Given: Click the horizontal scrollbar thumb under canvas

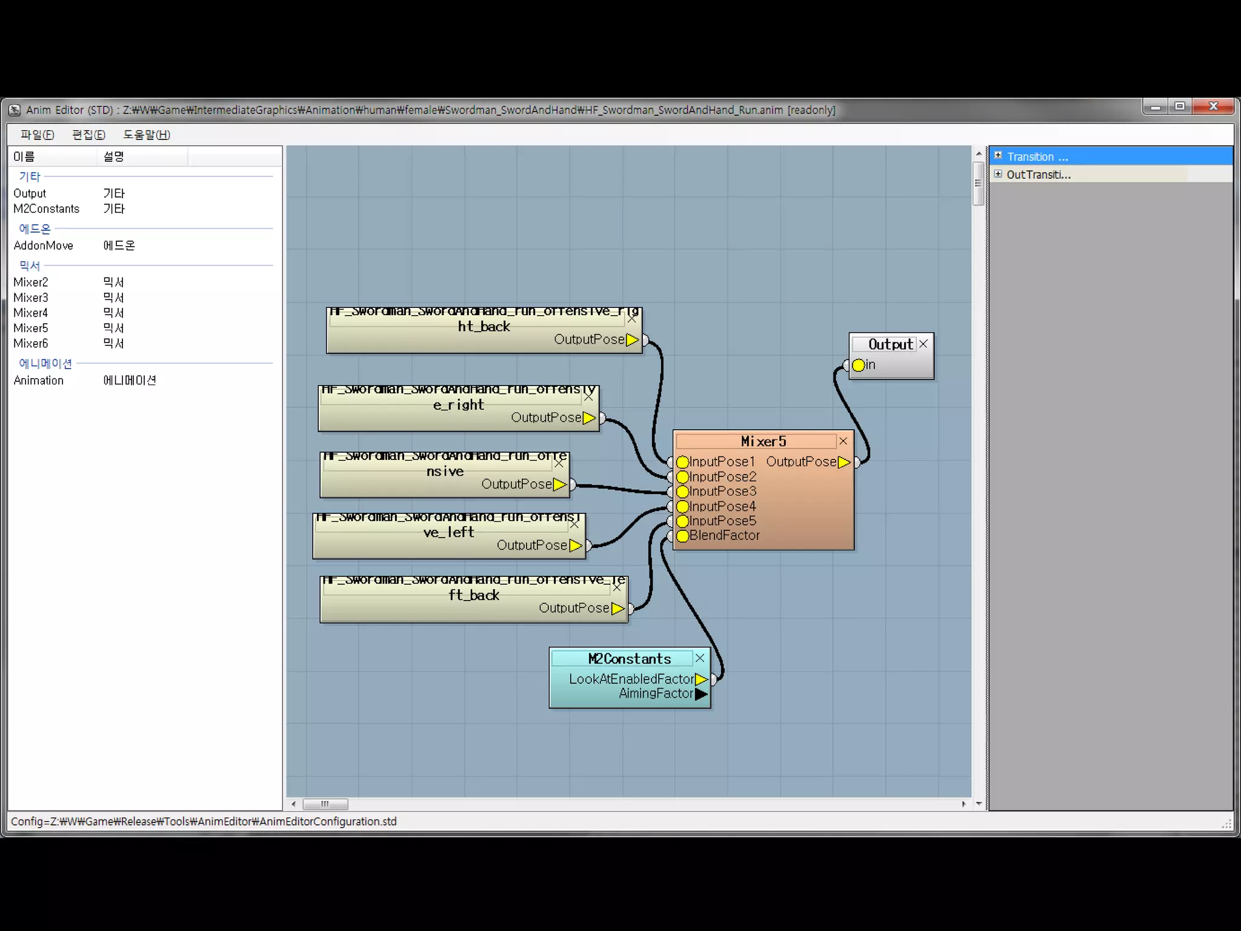Looking at the screenshot, I should [x=325, y=804].
